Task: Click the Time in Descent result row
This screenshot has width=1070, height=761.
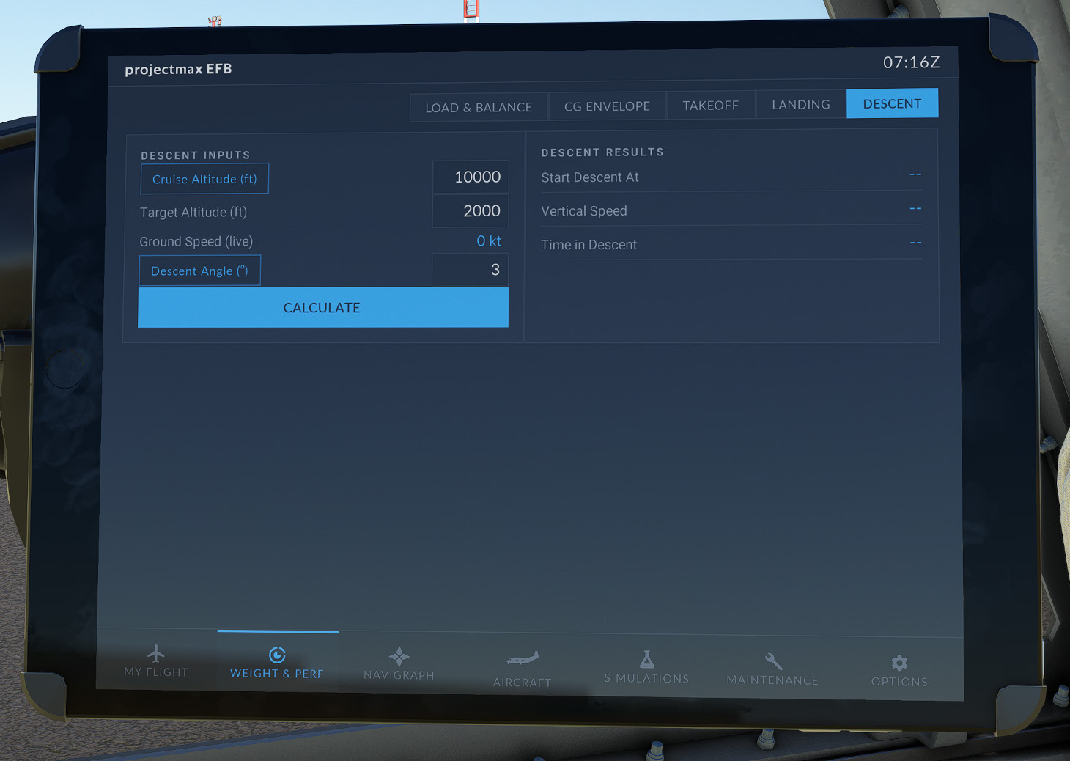Action: pos(731,243)
